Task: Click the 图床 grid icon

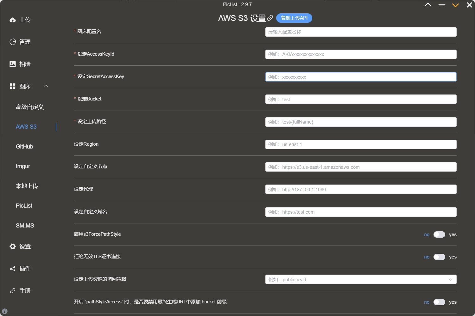Action: (x=13, y=86)
